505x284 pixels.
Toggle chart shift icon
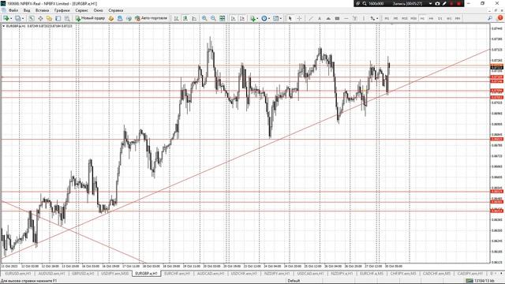tap(242, 18)
